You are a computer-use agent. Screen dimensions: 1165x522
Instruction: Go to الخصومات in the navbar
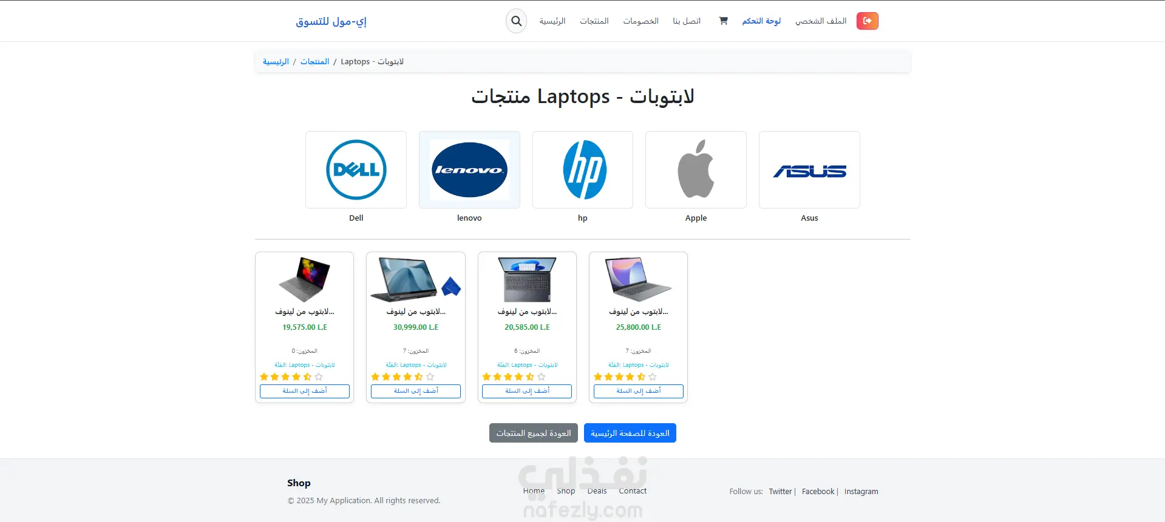click(640, 21)
